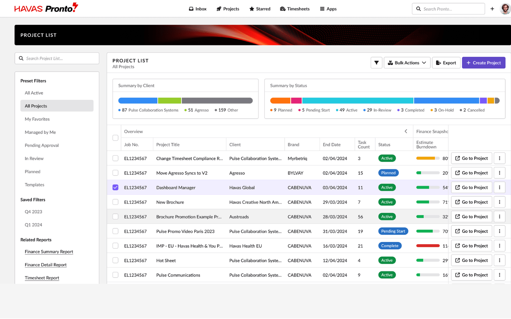The width and height of the screenshot is (511, 319).
Task: Select checkbox for IMP - EU Havas Health row
Action: point(115,246)
